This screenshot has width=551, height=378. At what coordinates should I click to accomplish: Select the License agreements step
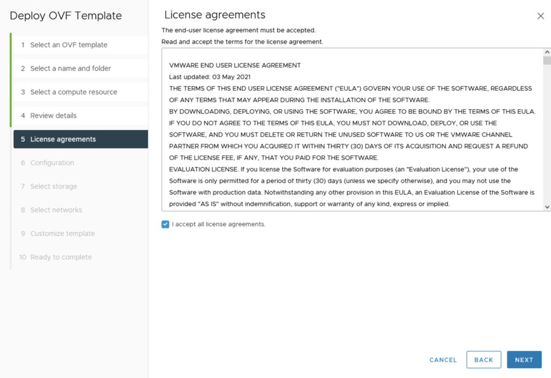click(x=63, y=139)
